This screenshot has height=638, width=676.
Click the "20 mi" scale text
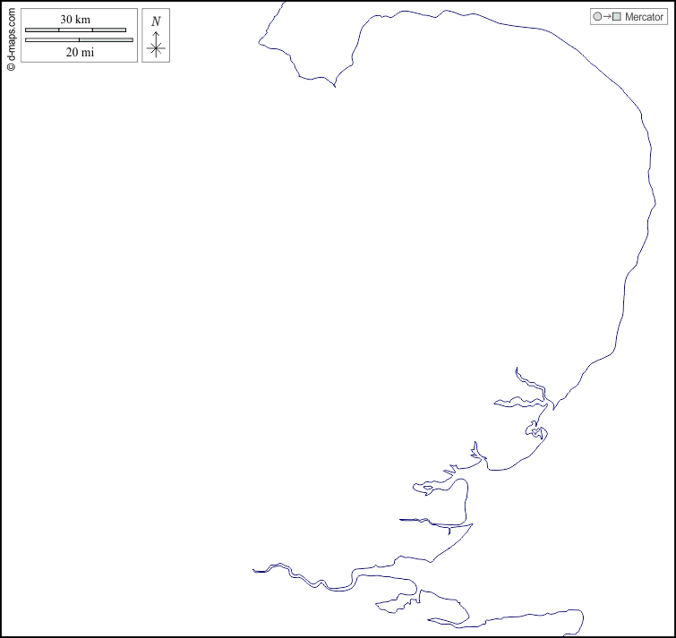(x=80, y=52)
